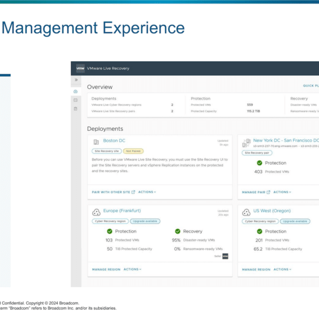Click external-link icon beside Pair With Other Site

click(x=133, y=192)
